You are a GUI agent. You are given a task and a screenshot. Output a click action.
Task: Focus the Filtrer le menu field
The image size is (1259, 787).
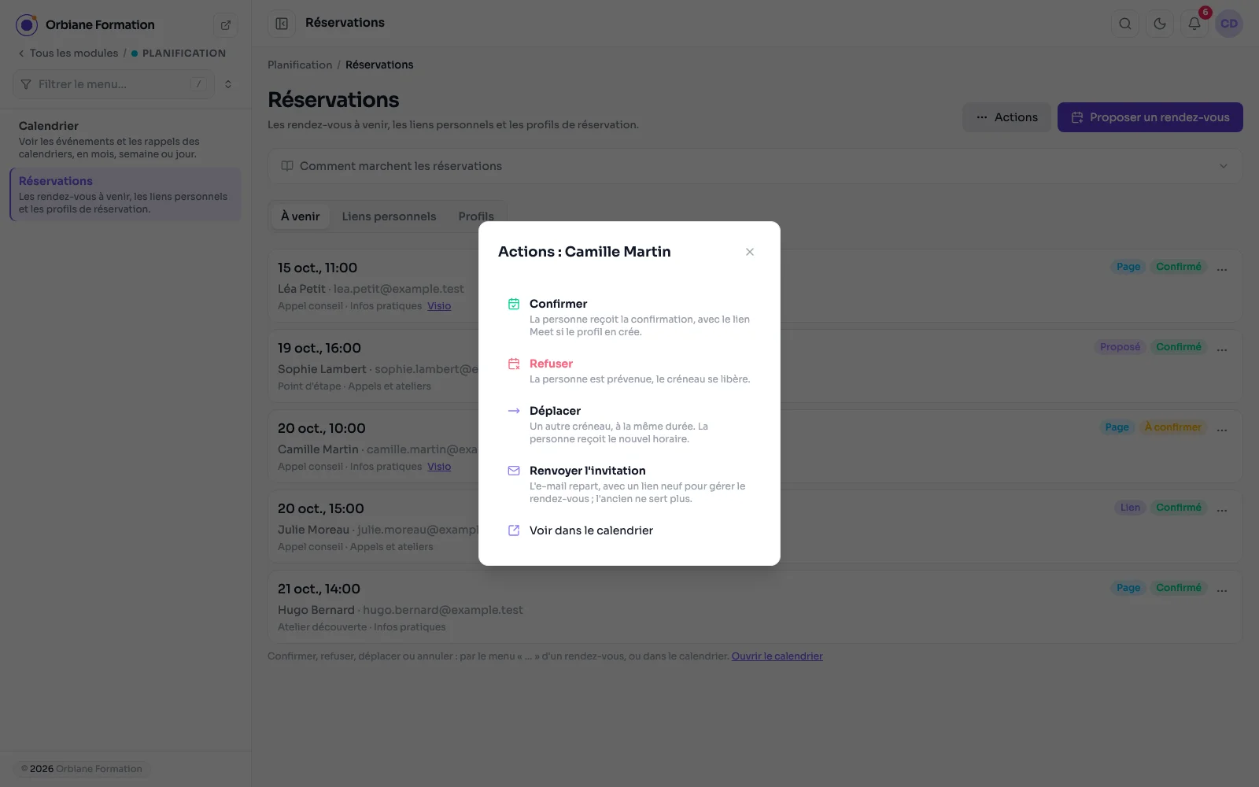tap(113, 84)
